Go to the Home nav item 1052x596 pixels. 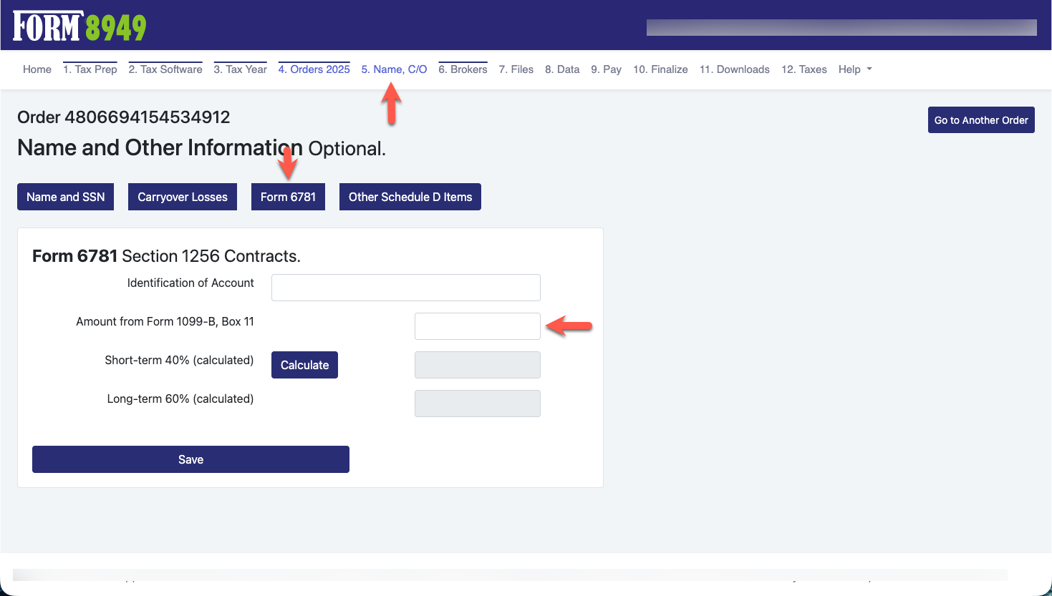click(37, 69)
